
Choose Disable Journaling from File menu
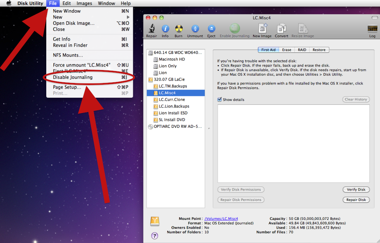pos(90,77)
